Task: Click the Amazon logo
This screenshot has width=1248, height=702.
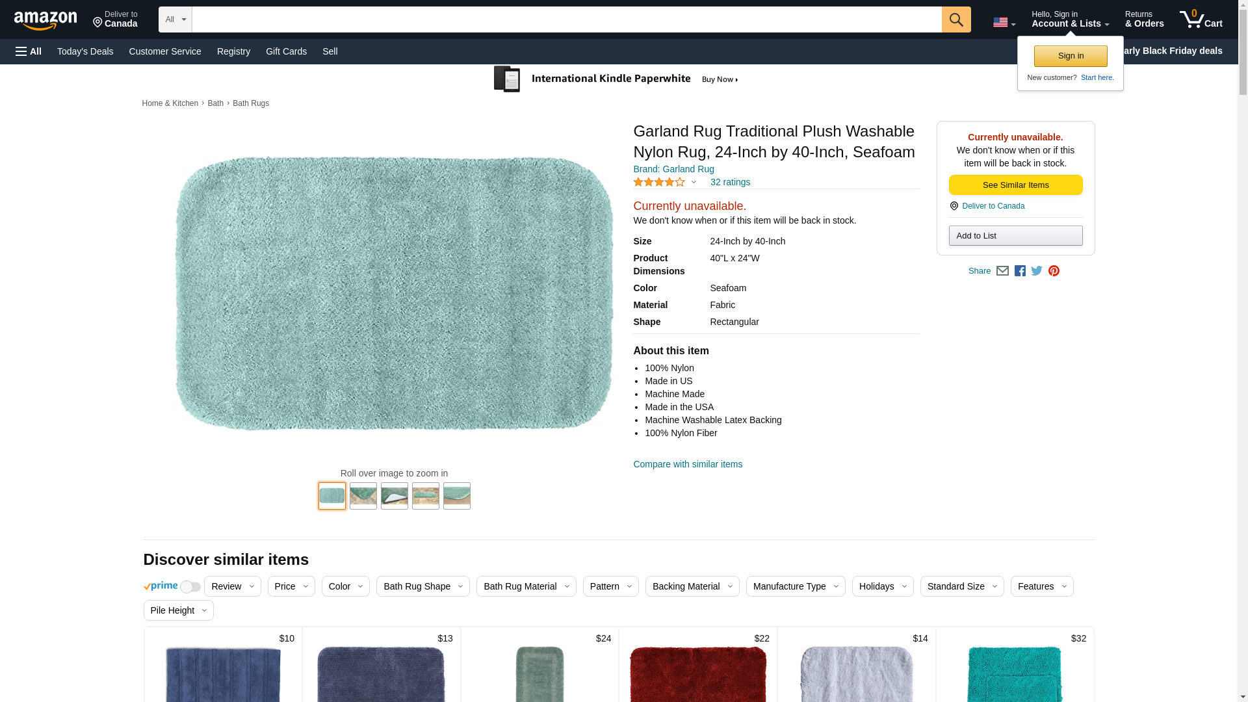Action: tap(45, 20)
